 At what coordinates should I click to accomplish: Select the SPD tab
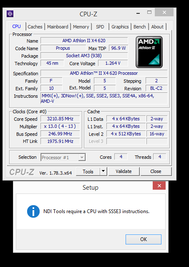100,27
